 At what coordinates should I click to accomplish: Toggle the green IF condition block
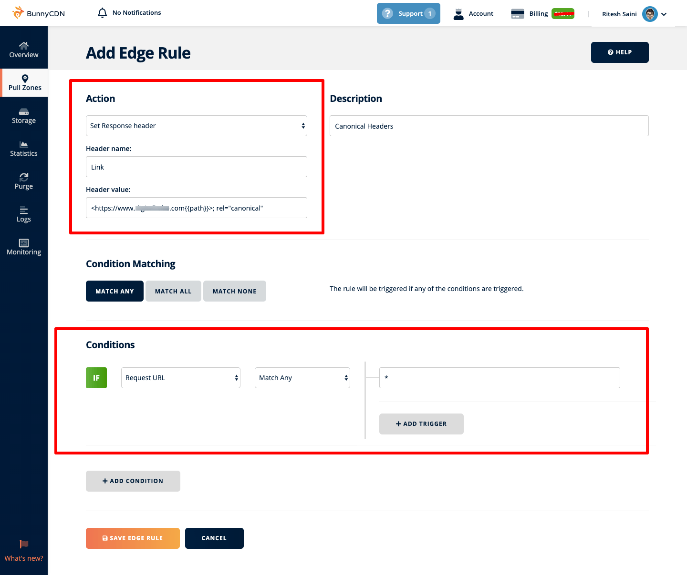point(96,377)
